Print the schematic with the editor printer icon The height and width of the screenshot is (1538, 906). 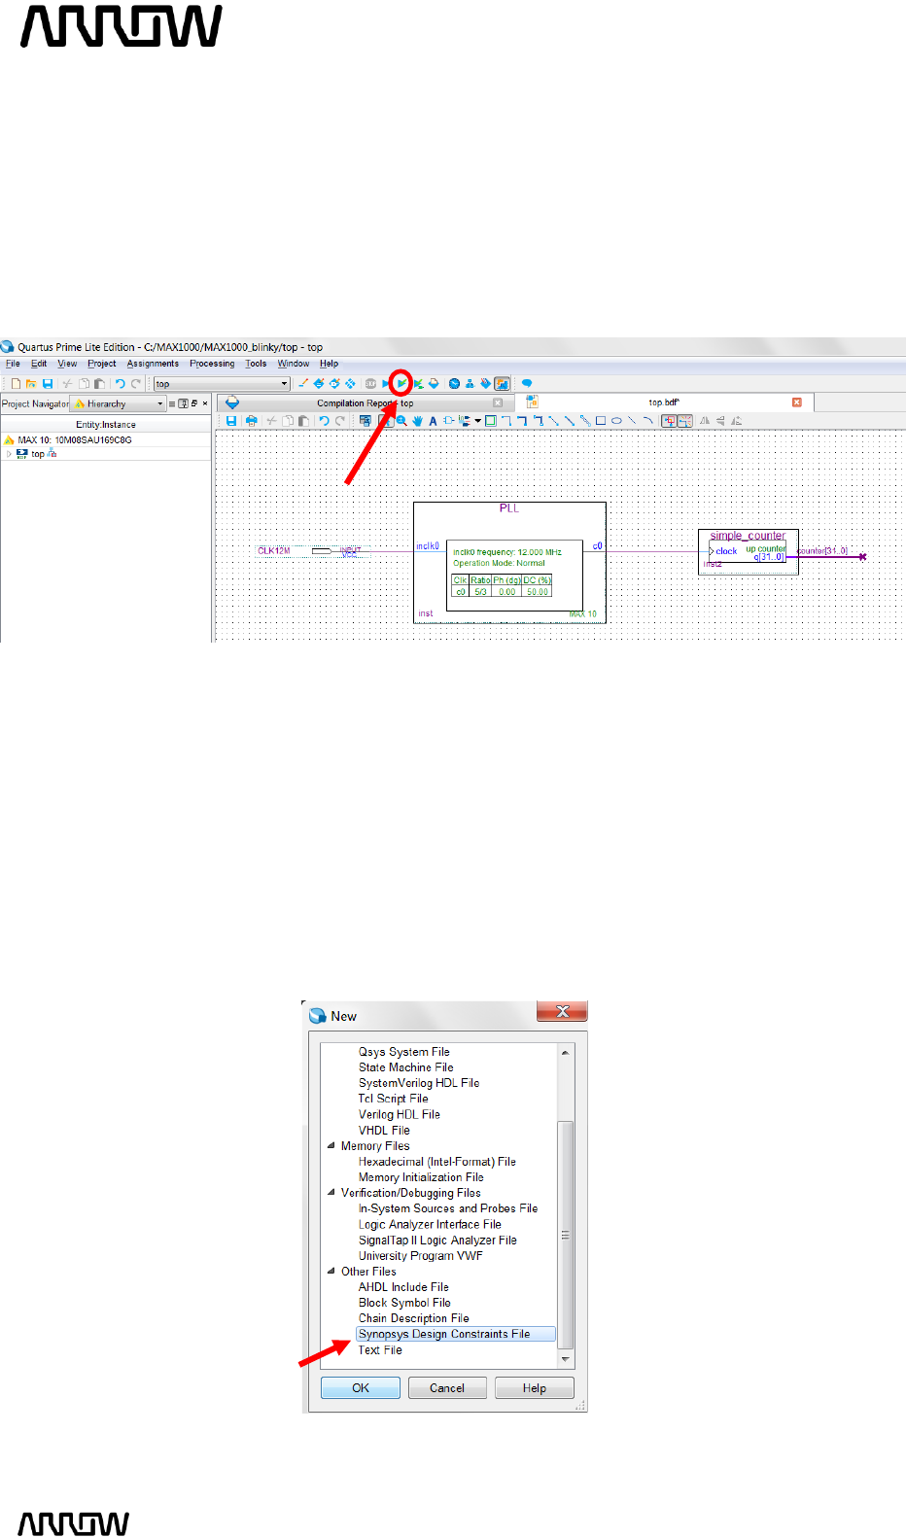(252, 421)
